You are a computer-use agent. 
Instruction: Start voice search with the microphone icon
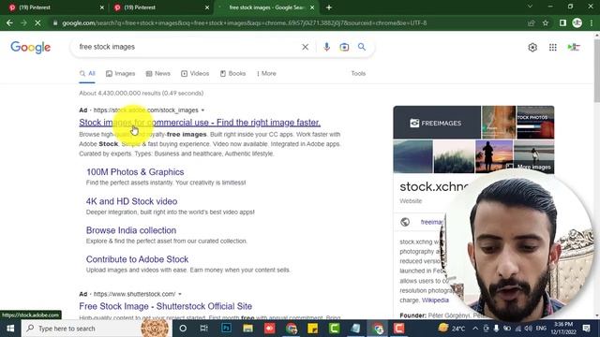pos(326,47)
